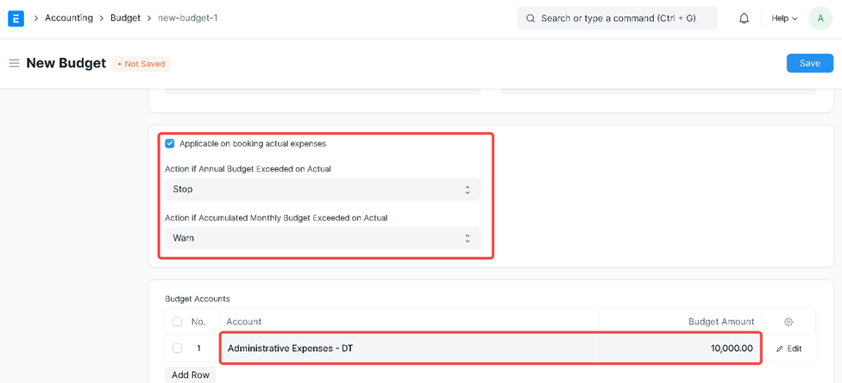Click the Save button
The width and height of the screenshot is (842, 383).
click(809, 63)
